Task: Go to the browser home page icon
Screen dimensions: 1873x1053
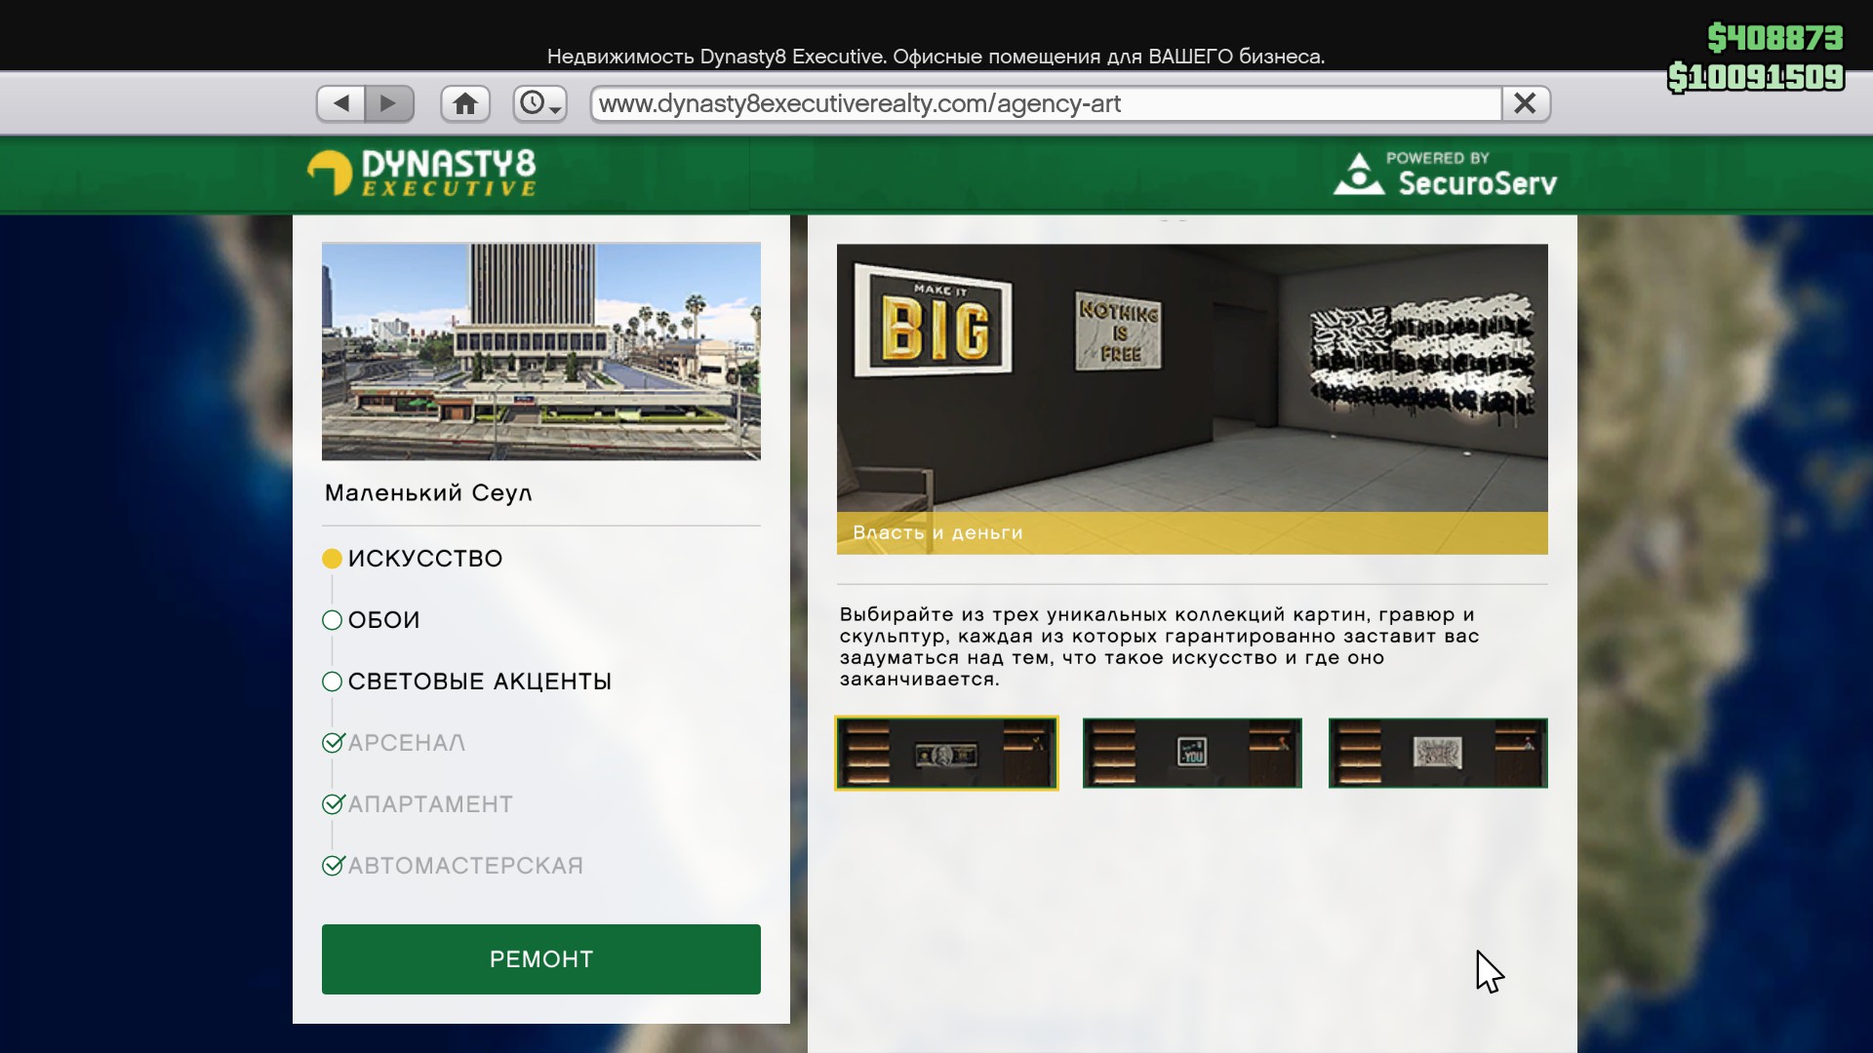Action: 465,103
